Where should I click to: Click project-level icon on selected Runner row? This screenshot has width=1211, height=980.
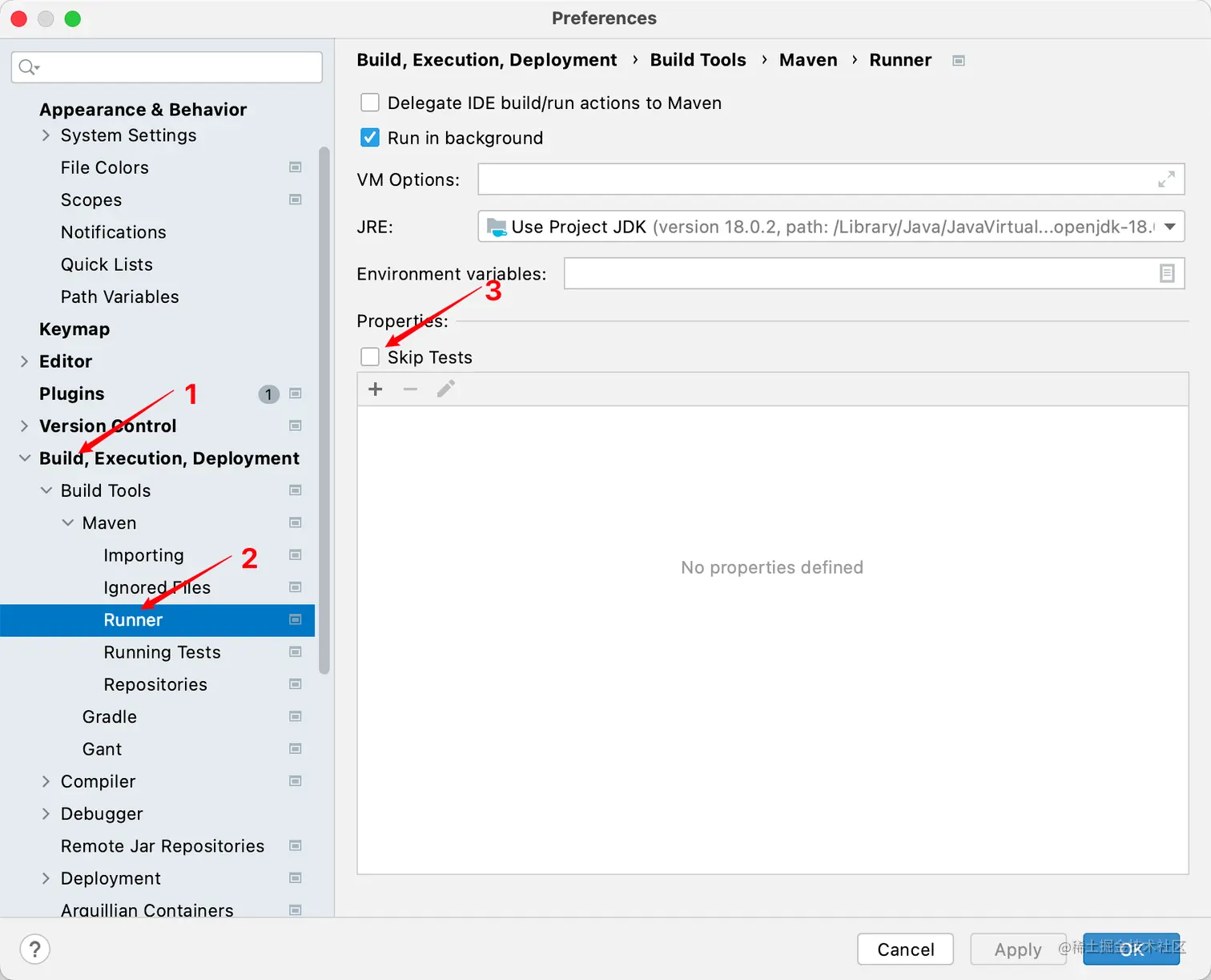tap(296, 619)
